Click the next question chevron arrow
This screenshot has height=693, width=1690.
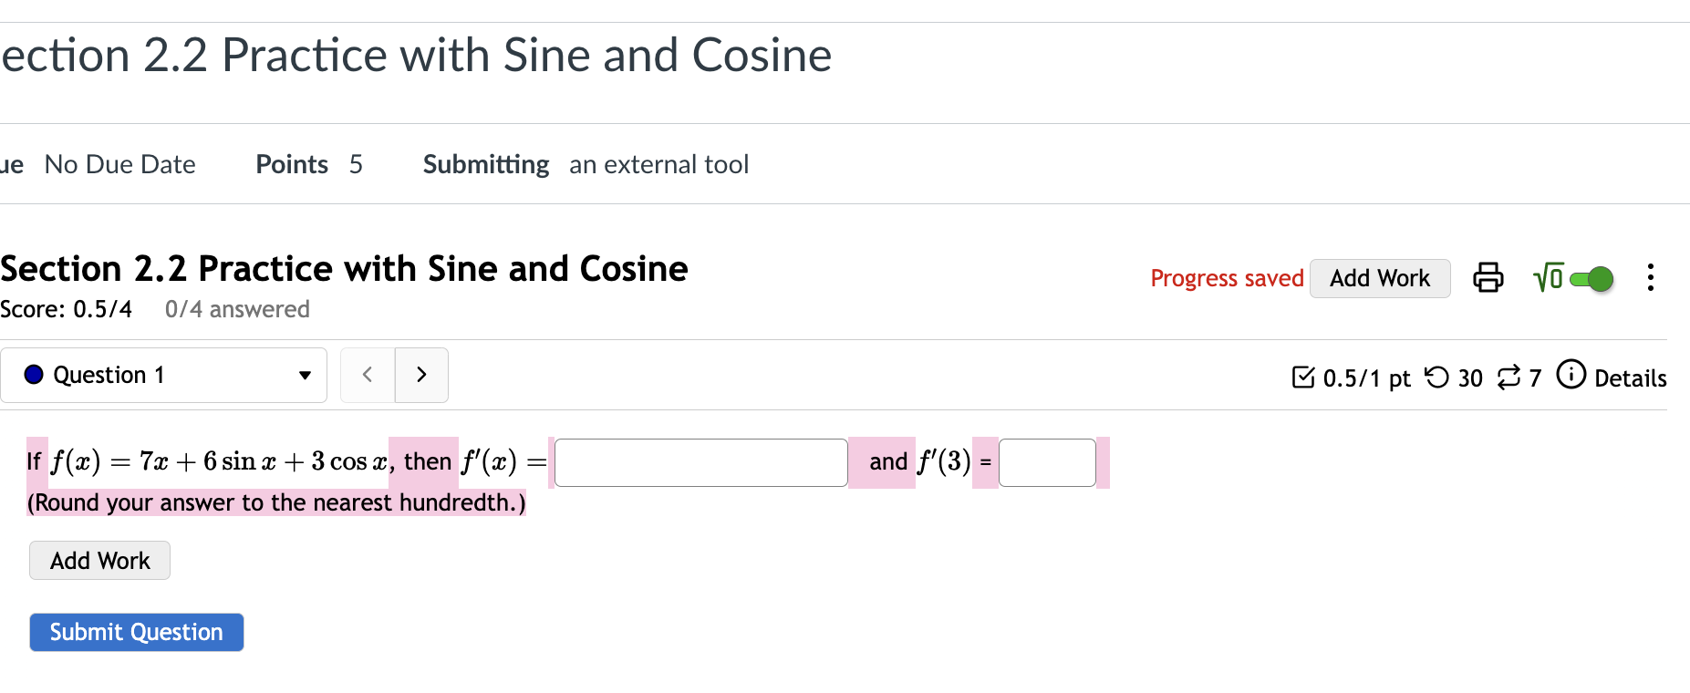[421, 374]
